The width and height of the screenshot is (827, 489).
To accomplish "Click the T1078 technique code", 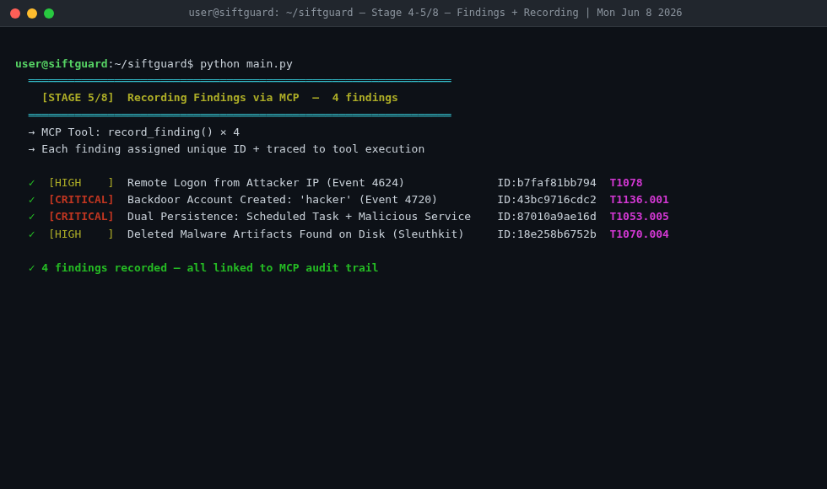I will coord(626,183).
